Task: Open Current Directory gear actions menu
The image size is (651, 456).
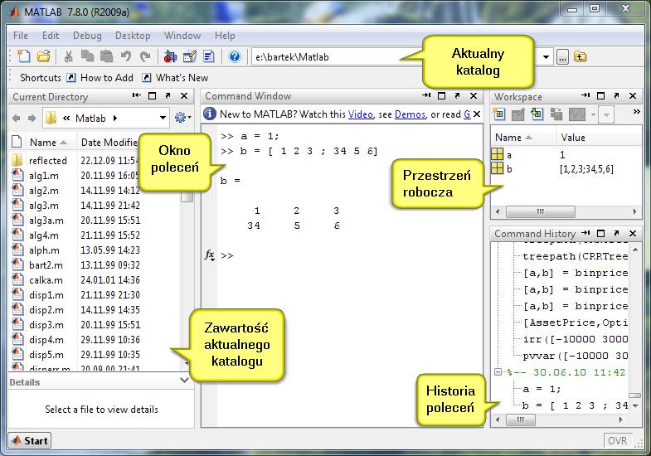Action: point(182,118)
